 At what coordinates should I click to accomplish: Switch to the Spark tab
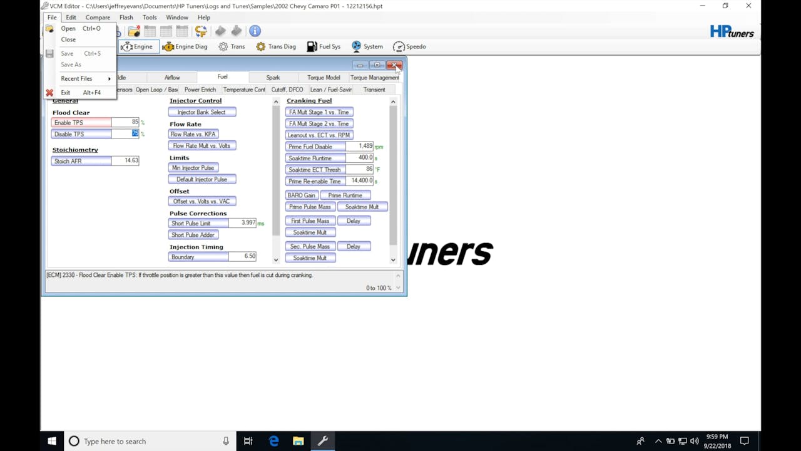[x=273, y=77]
